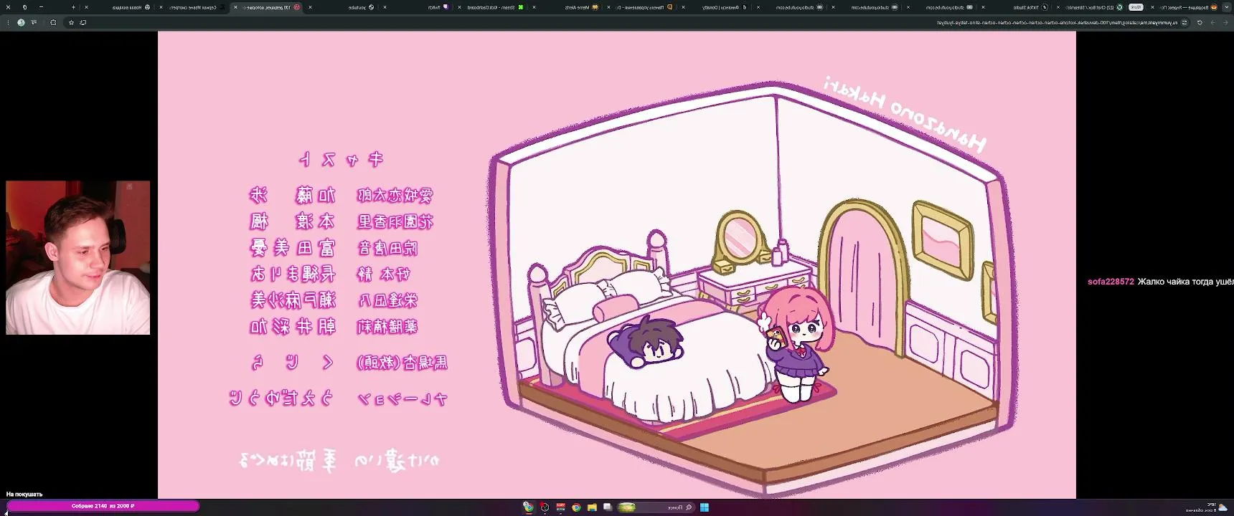Open the Windows Start menu
This screenshot has width=1234, height=516.
[x=705, y=507]
